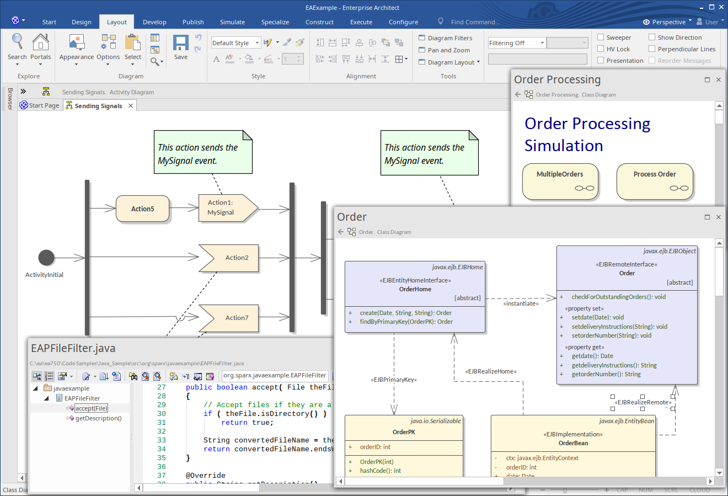This screenshot has height=496, width=728.
Task: Open the Portals house icon
Action: 40,43
